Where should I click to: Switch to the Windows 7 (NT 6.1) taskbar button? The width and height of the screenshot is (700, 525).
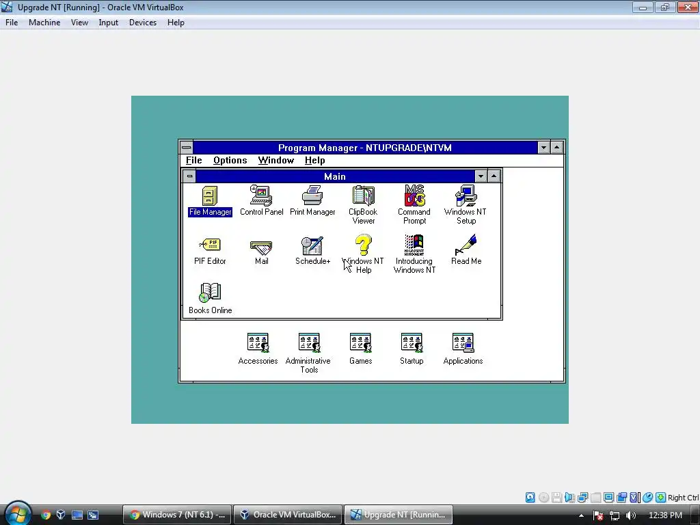177,515
